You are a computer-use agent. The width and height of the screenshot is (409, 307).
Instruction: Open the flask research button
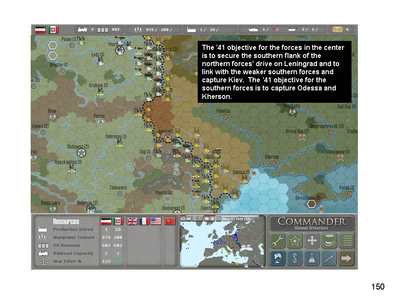(312, 258)
